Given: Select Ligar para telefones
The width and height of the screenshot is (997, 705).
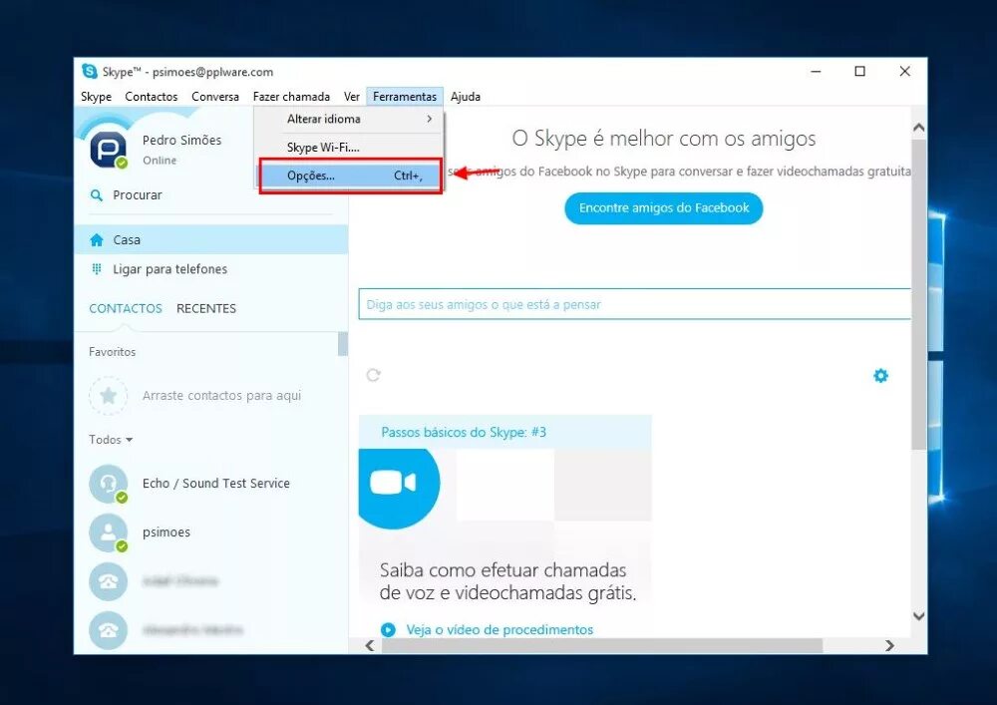Looking at the screenshot, I should coord(211,269).
